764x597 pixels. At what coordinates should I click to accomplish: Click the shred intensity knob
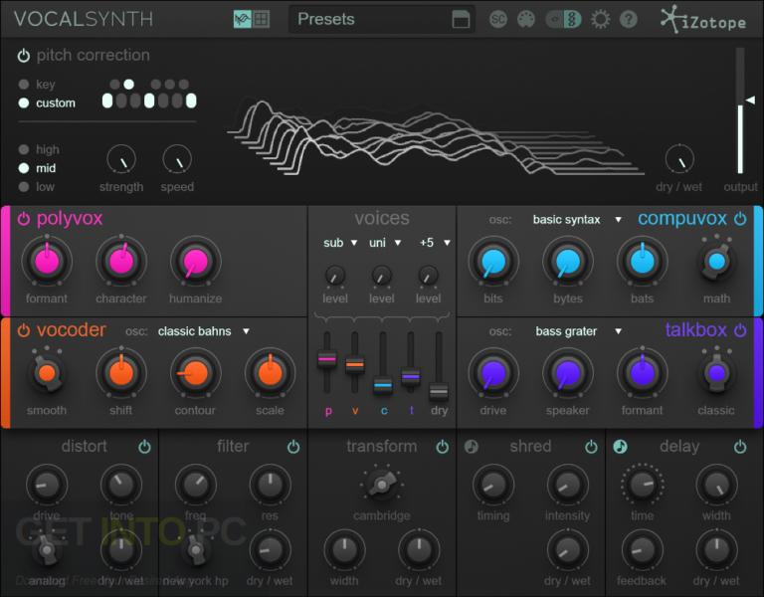(x=568, y=485)
